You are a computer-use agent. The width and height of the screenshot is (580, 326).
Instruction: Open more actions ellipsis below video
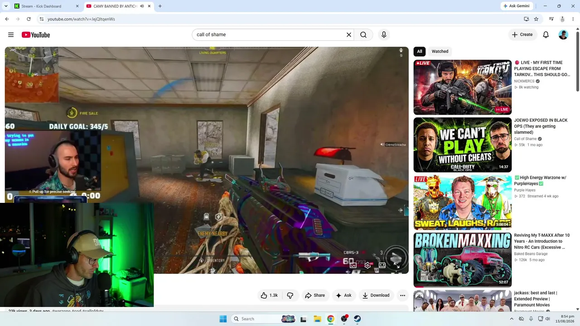pos(402,295)
